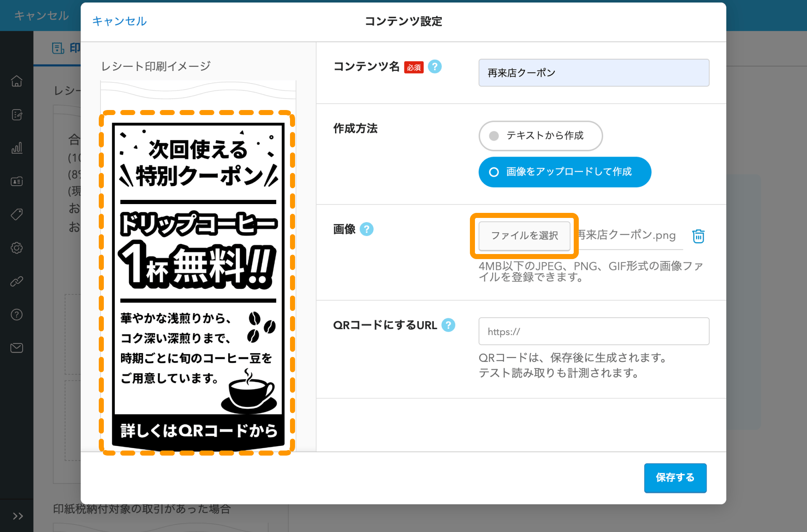Click the help icon next to QRコードにするURL
Image resolution: width=807 pixels, height=532 pixels.
point(448,325)
